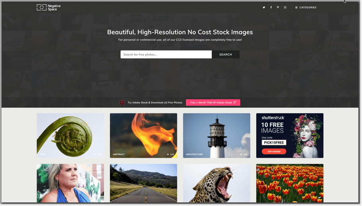The image size is (362, 206).
Task: Focus the 'Search for free photos' field
Action: (x=166, y=54)
